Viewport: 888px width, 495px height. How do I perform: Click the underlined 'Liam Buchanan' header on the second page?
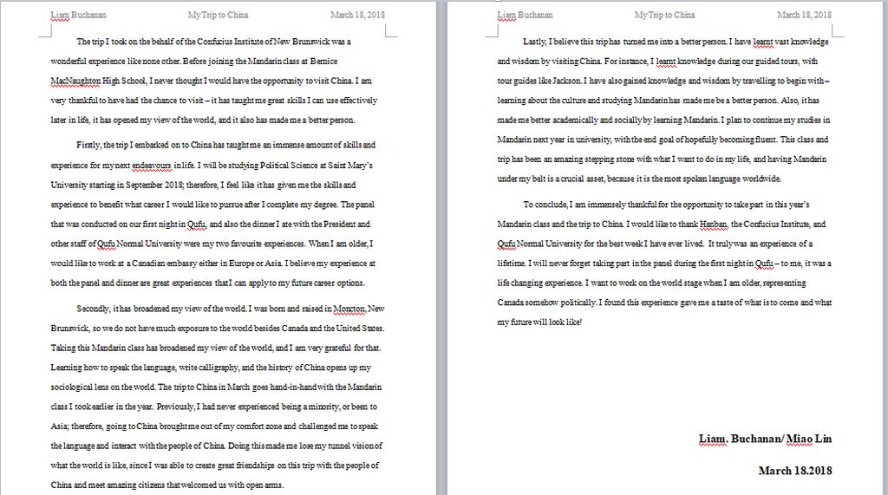point(526,15)
